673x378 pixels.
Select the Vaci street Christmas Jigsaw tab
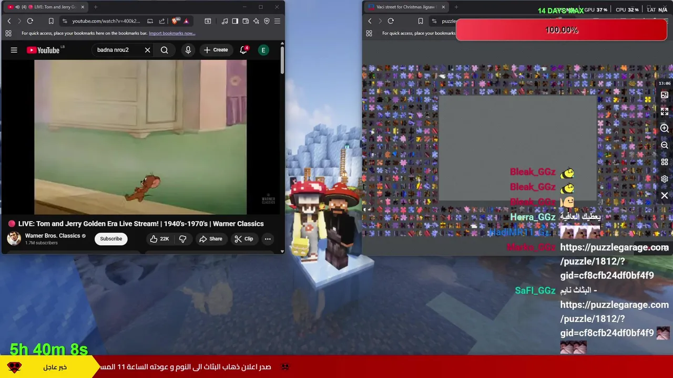click(406, 7)
